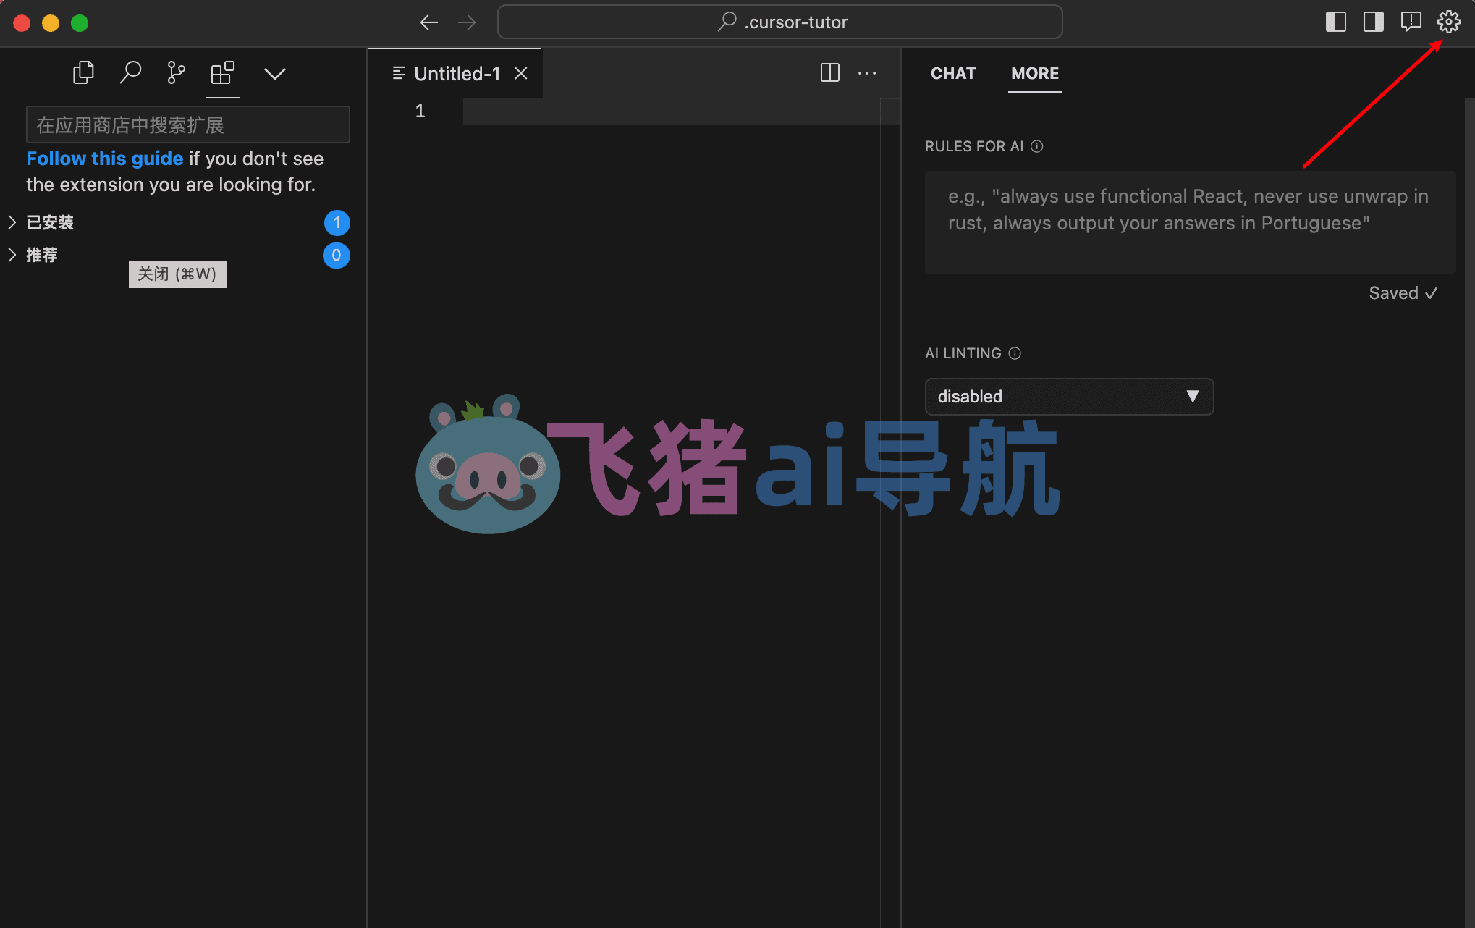Screen dimensions: 1475x928
Task: Expand the 推荐 recommended section
Action: [177, 255]
